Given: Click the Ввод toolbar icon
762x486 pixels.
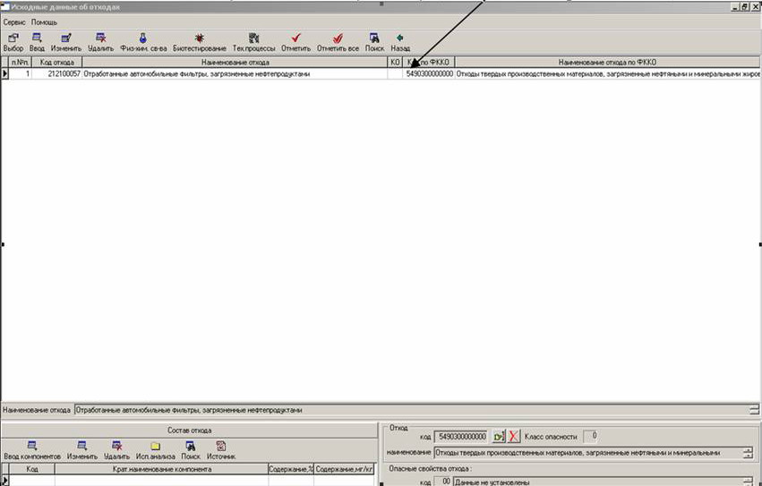Looking at the screenshot, I should point(37,38).
